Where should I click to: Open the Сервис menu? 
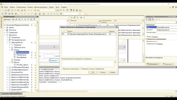point(51,7)
